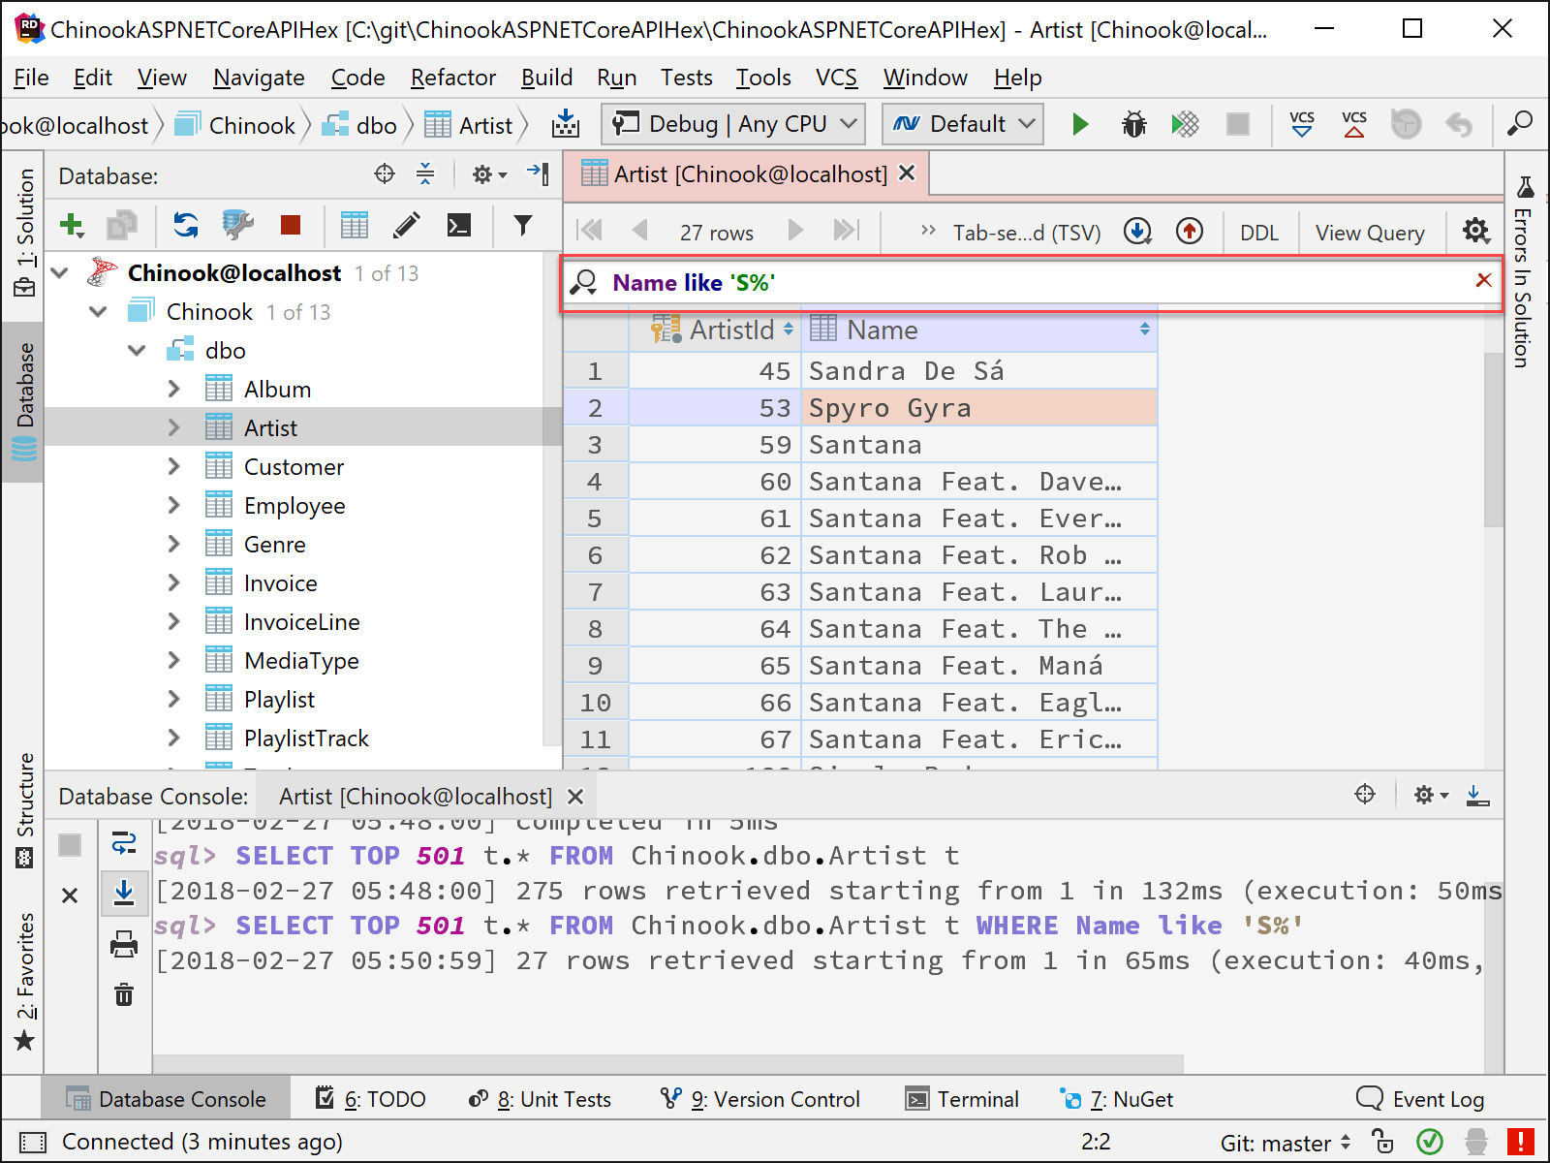Click the Edit Source pencil icon
This screenshot has height=1163, width=1550.
(407, 226)
